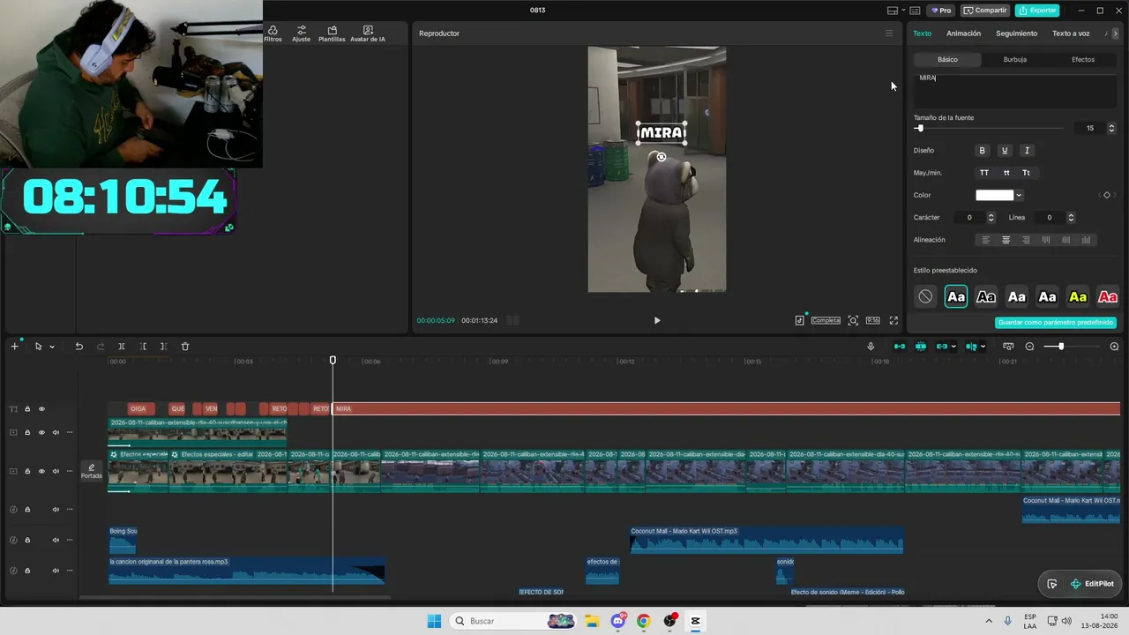Switch to the Seguimiento tab
This screenshot has height=635, width=1129.
[1016, 34]
